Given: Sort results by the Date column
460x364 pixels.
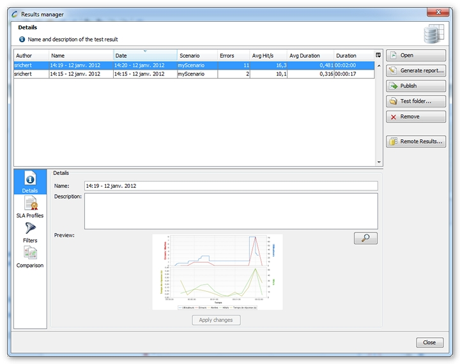Looking at the screenshot, I should [145, 56].
